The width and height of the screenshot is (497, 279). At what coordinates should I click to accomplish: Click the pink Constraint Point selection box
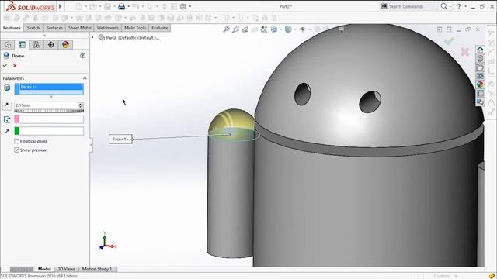click(x=49, y=119)
